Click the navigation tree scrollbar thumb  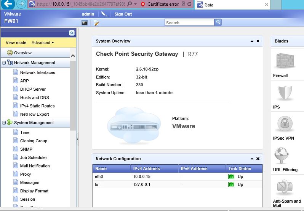tap(73, 96)
